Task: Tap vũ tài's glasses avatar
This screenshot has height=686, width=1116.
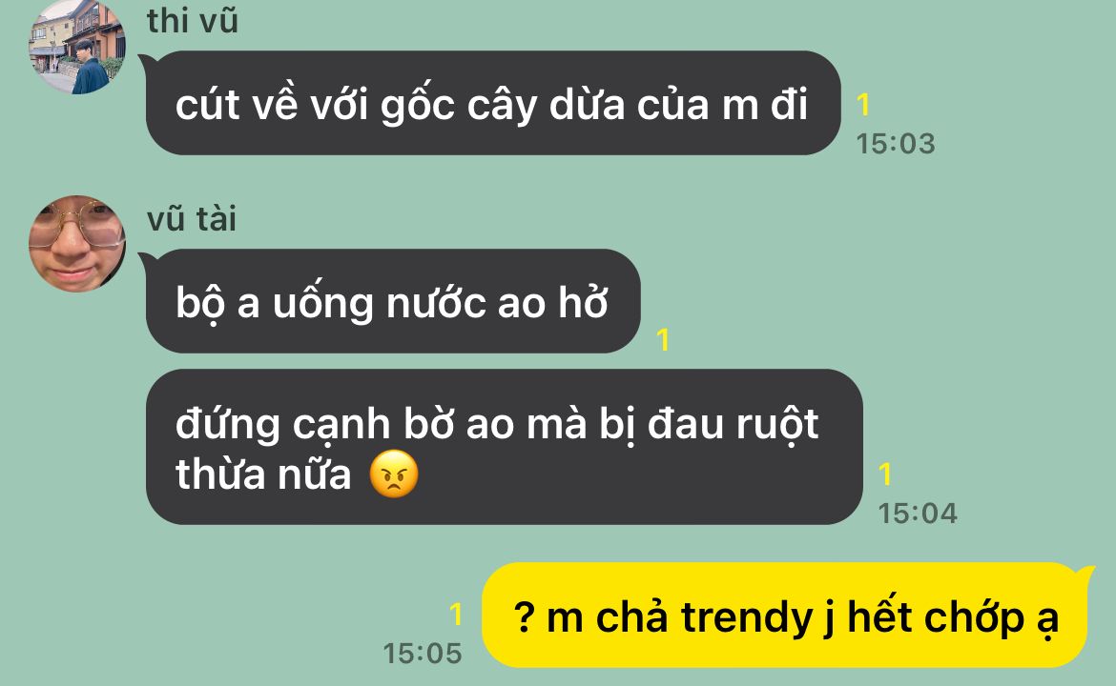Action: [77, 244]
